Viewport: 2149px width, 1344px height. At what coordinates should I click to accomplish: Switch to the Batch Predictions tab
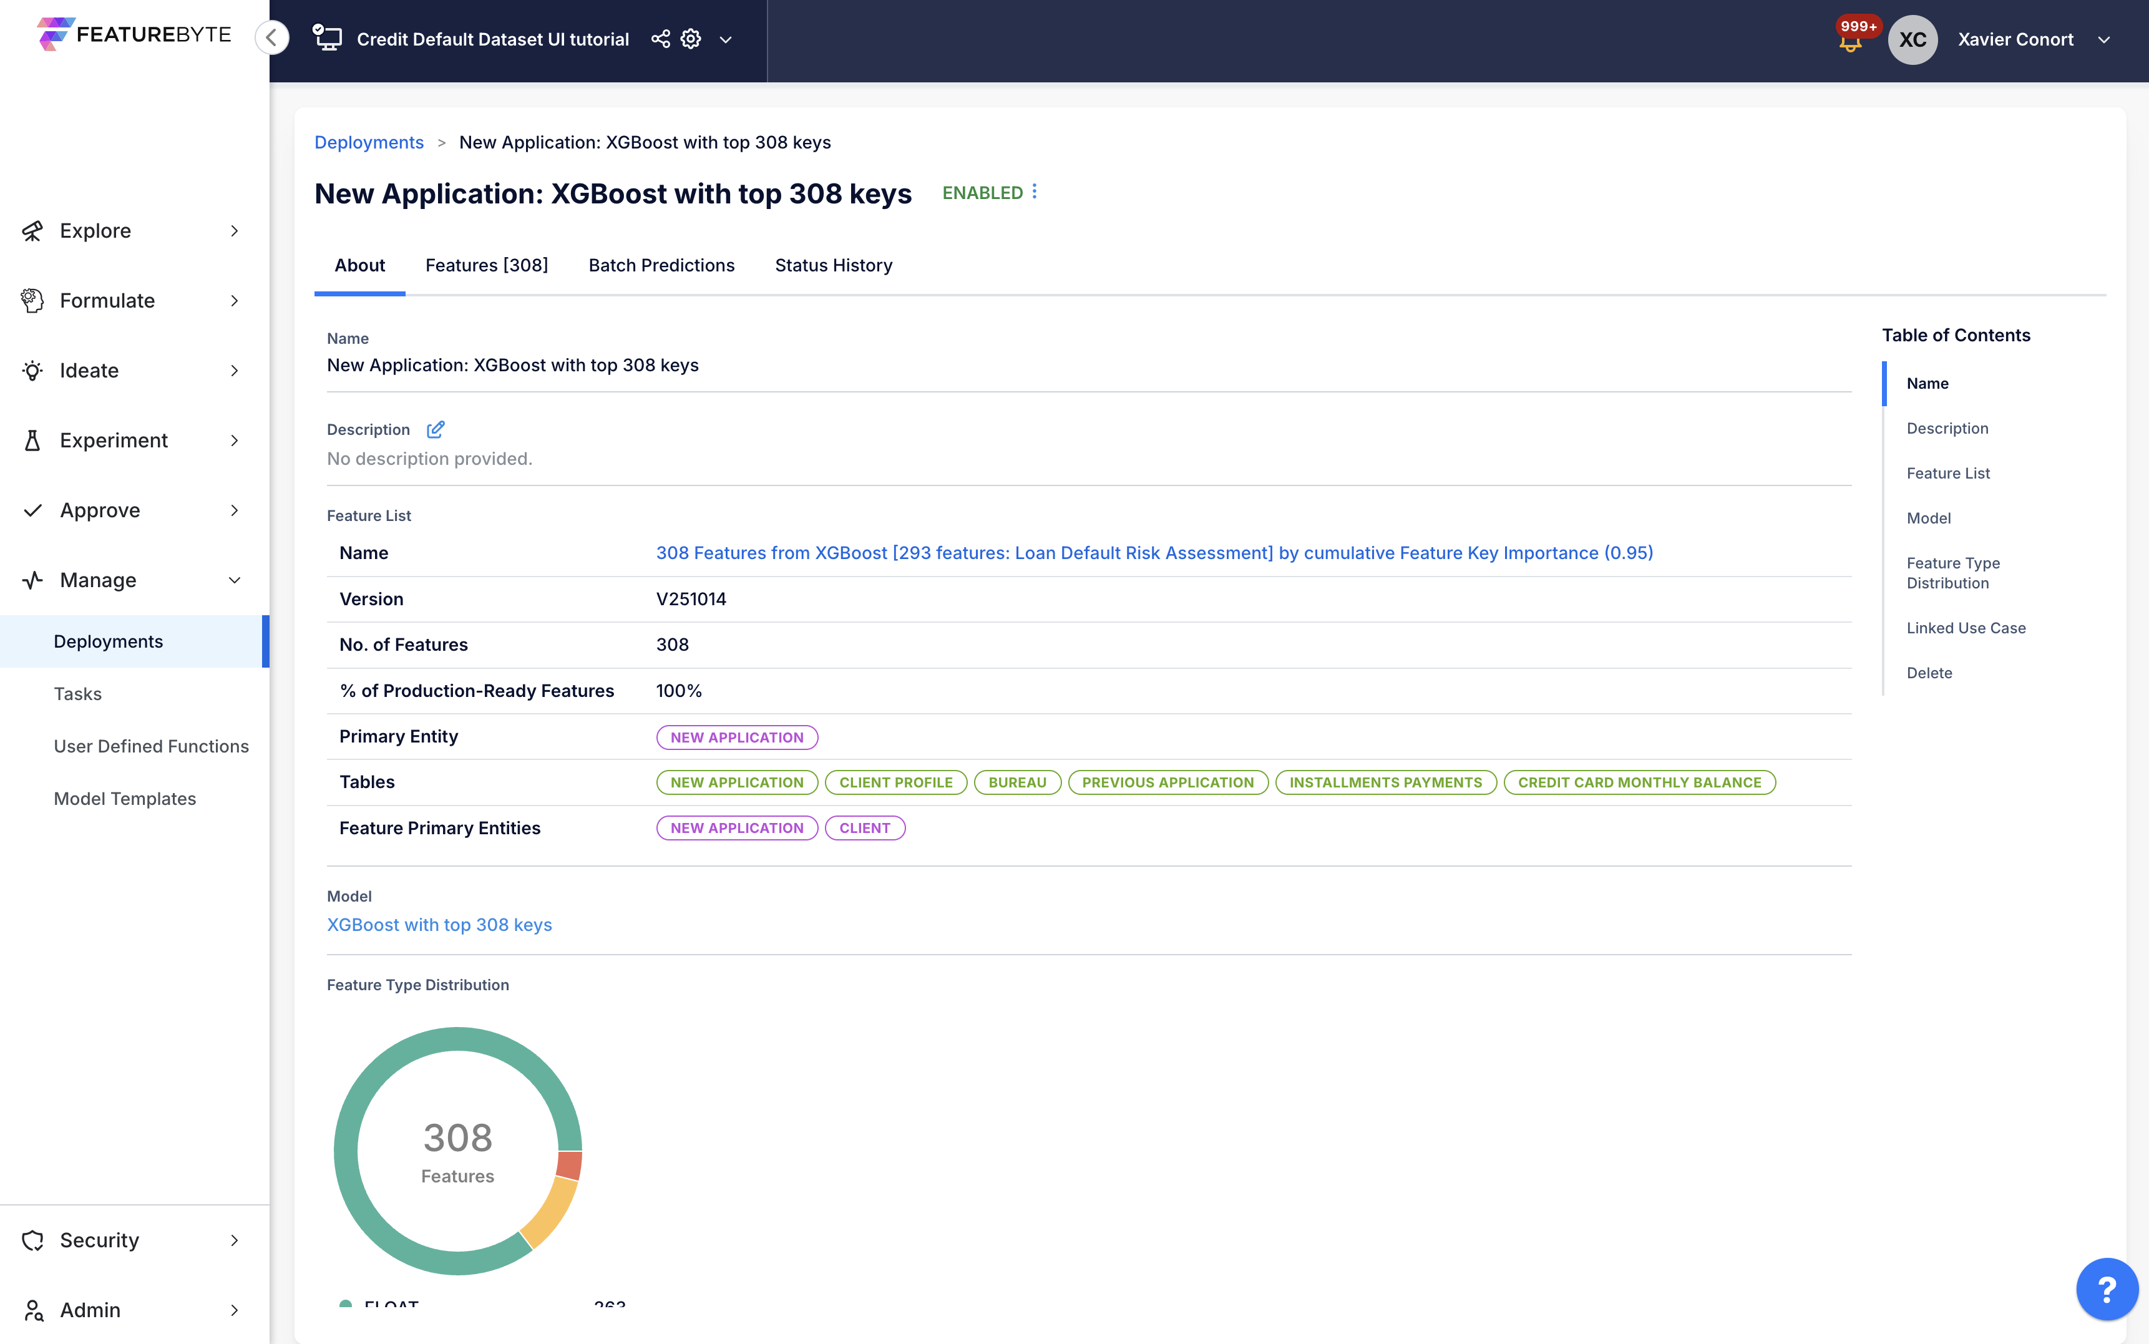tap(661, 265)
